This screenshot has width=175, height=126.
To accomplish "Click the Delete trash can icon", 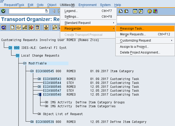I will tap(37, 27).
